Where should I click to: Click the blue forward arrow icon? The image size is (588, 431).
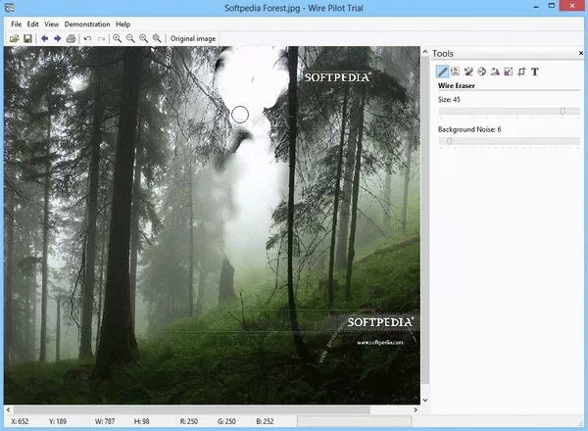(58, 38)
